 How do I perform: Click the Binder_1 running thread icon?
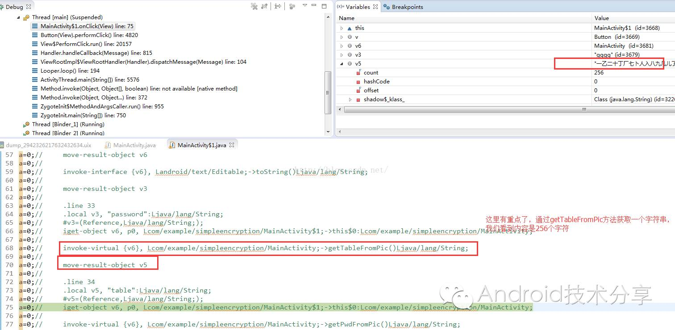pos(26,124)
